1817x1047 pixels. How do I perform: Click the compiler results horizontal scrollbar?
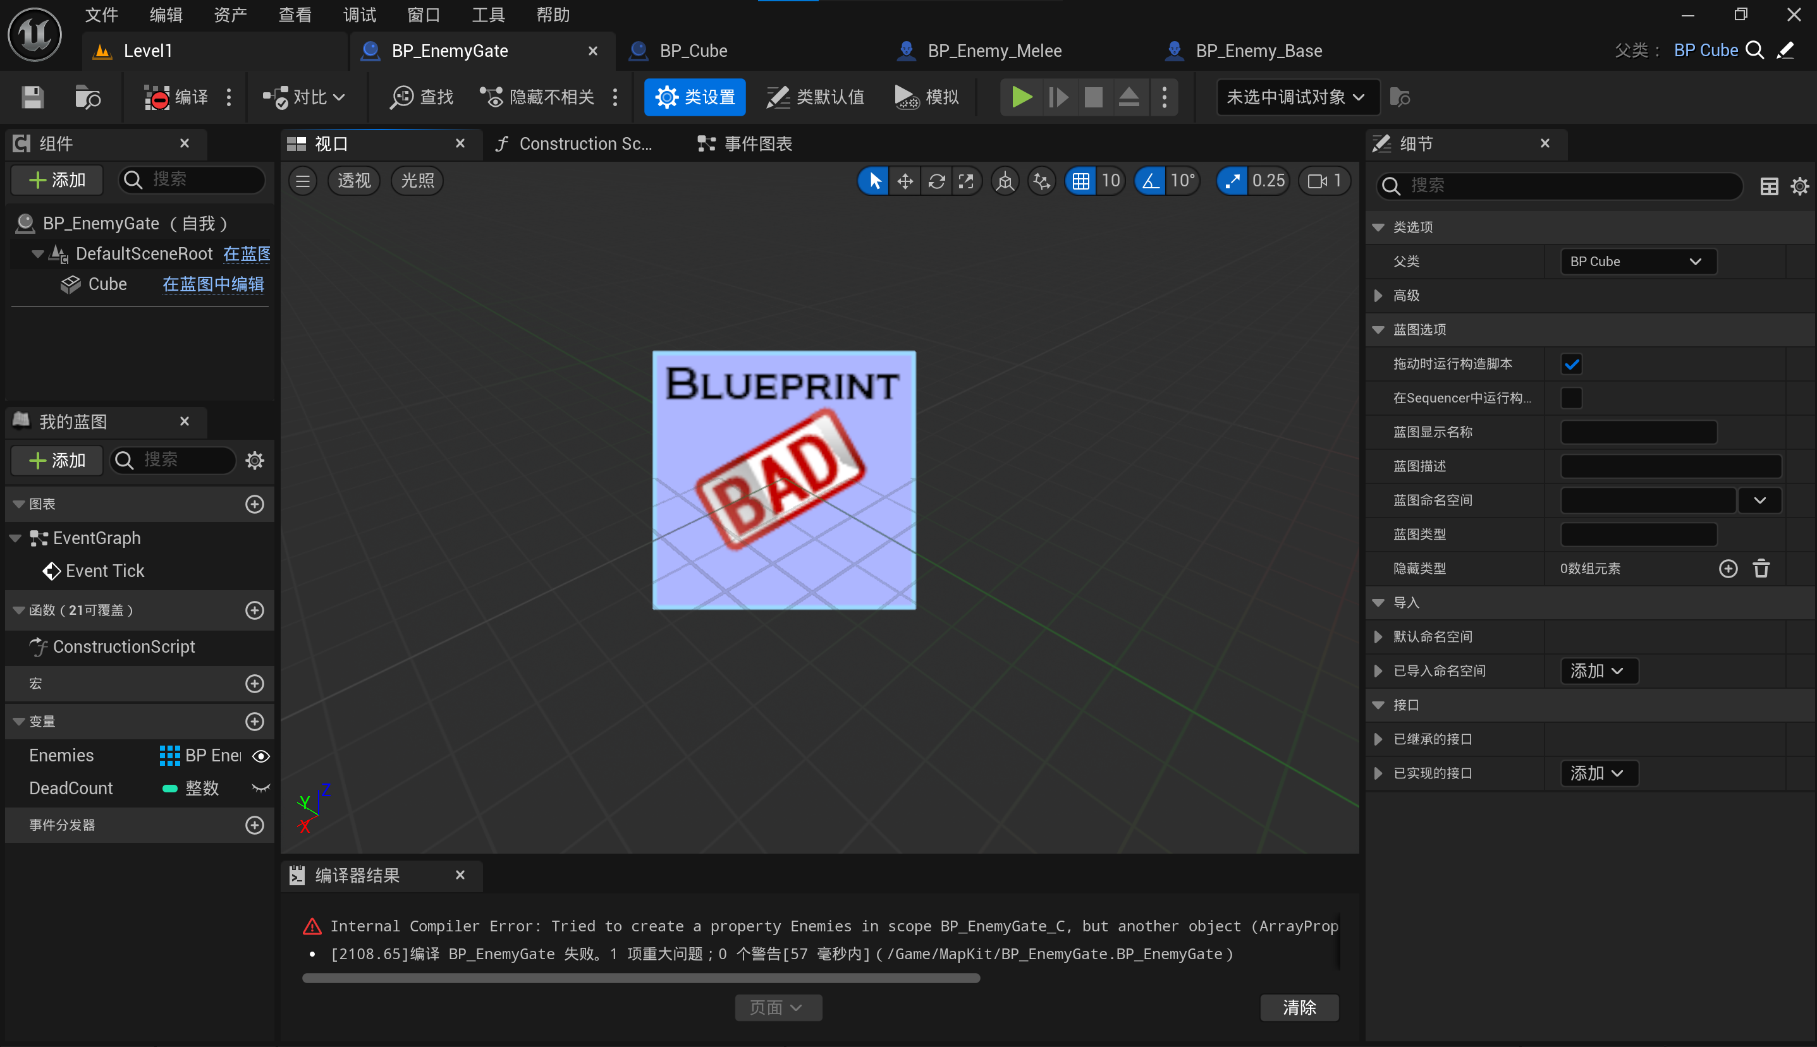(640, 978)
